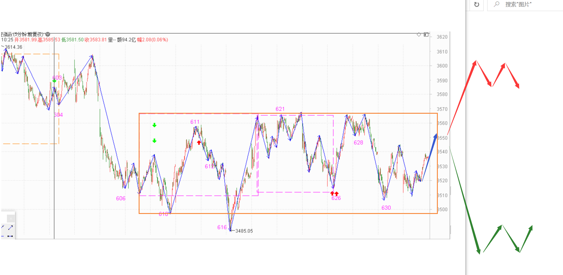Click the diamond marker icon above chart
563x275 pixels.
[x=419, y=35]
